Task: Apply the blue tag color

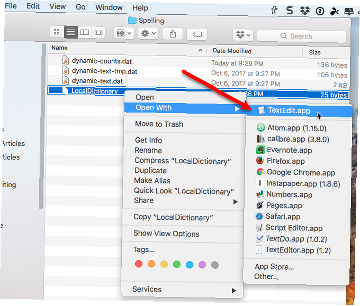Action: tap(189, 265)
